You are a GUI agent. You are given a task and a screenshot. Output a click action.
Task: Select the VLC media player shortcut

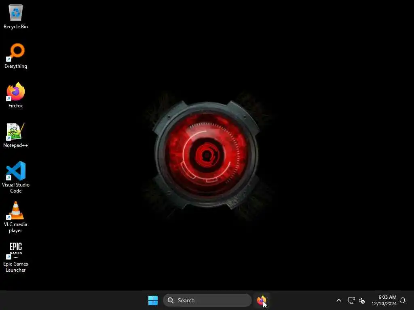tap(16, 217)
